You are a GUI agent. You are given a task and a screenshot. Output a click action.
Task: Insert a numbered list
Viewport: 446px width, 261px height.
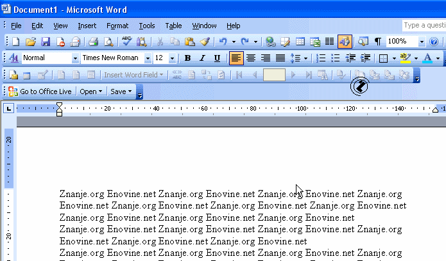[x=321, y=58]
